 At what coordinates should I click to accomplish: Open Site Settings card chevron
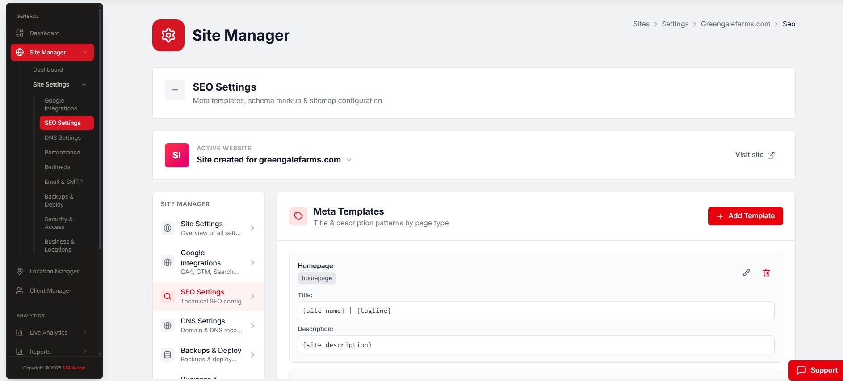252,228
